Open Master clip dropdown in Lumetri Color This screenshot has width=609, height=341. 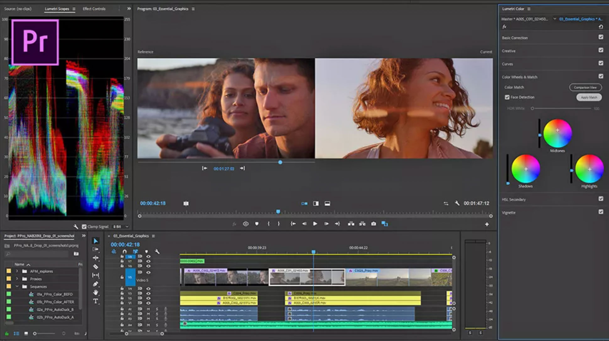coord(555,19)
